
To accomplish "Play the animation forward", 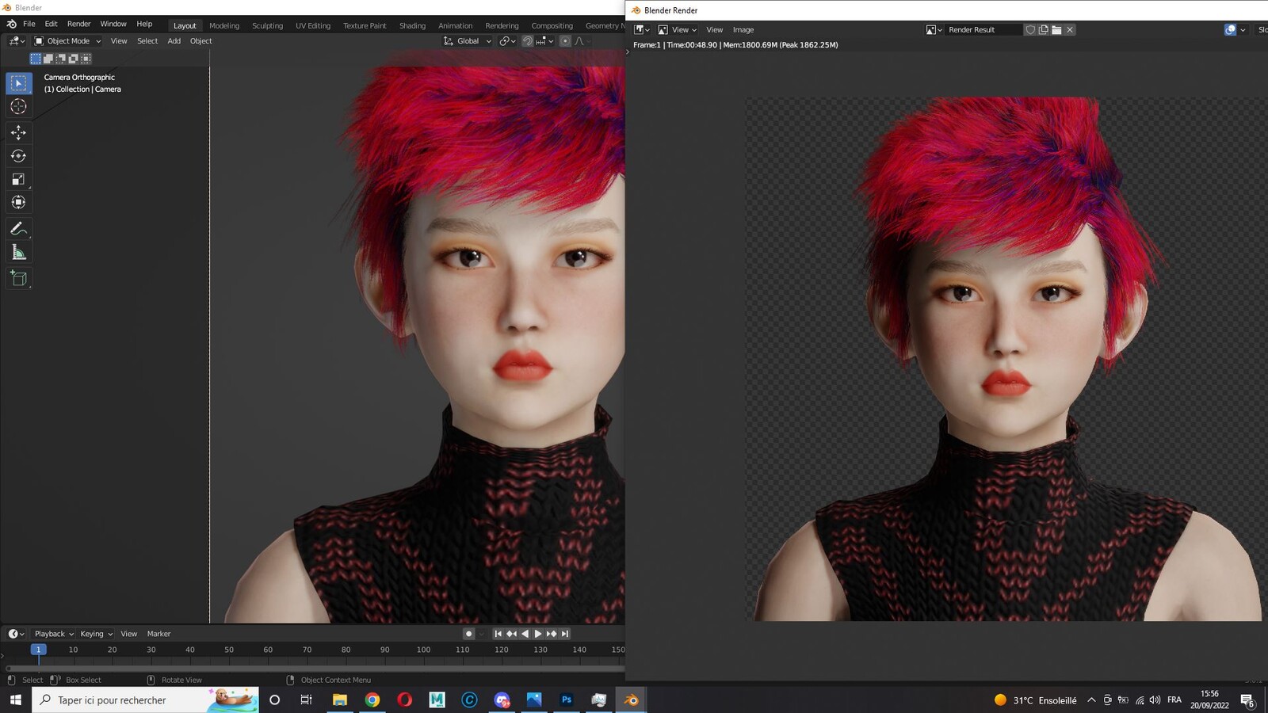I will click(x=538, y=634).
